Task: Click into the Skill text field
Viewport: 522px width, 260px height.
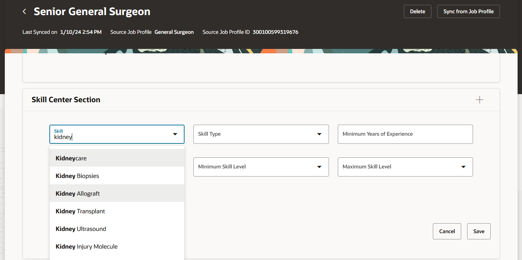Action: pyautogui.click(x=111, y=137)
